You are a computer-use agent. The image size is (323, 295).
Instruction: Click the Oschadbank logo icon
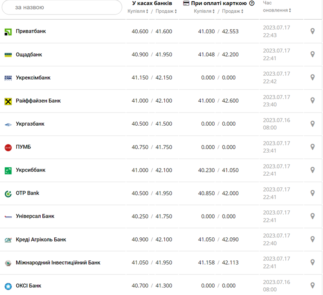click(8, 55)
